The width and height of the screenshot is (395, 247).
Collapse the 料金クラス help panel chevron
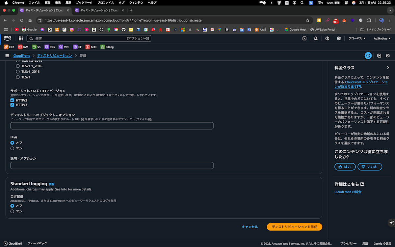tap(388, 68)
